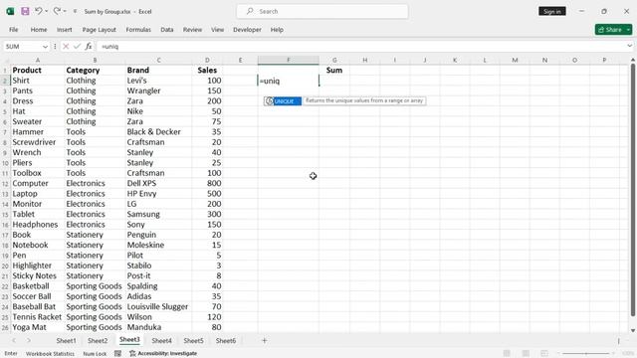
Task: Switch to Sheet6 tab
Action: [x=226, y=340]
